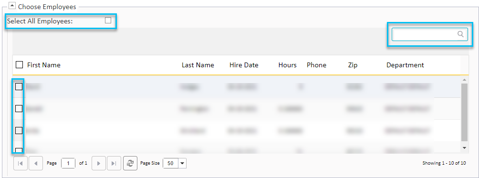Check the header row select-all checkbox

[x=19, y=64]
